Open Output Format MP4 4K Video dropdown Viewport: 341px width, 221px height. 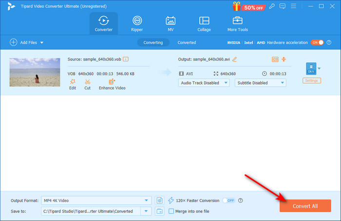click(x=96, y=201)
